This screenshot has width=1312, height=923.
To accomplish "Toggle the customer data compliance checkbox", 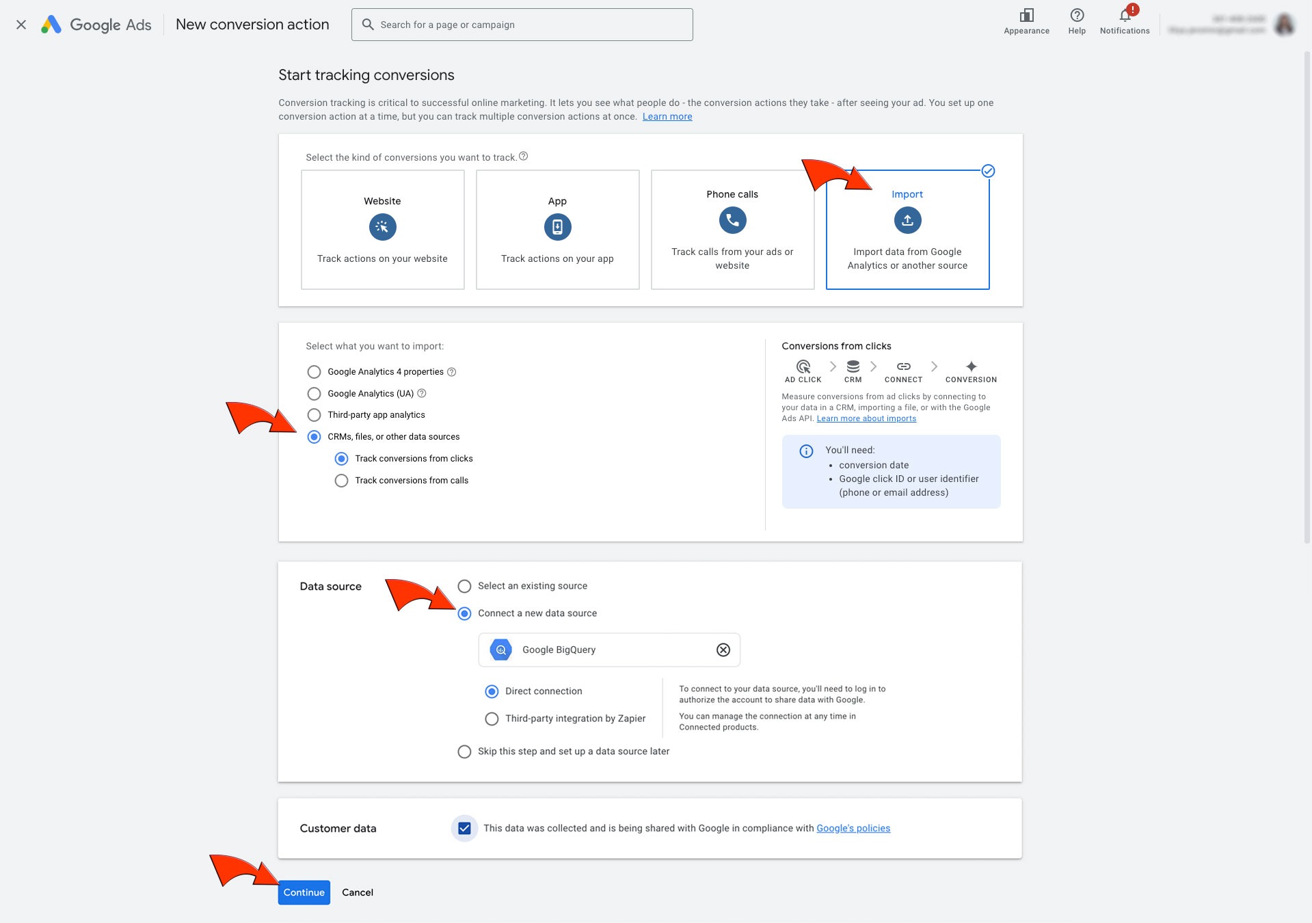I will 464,828.
